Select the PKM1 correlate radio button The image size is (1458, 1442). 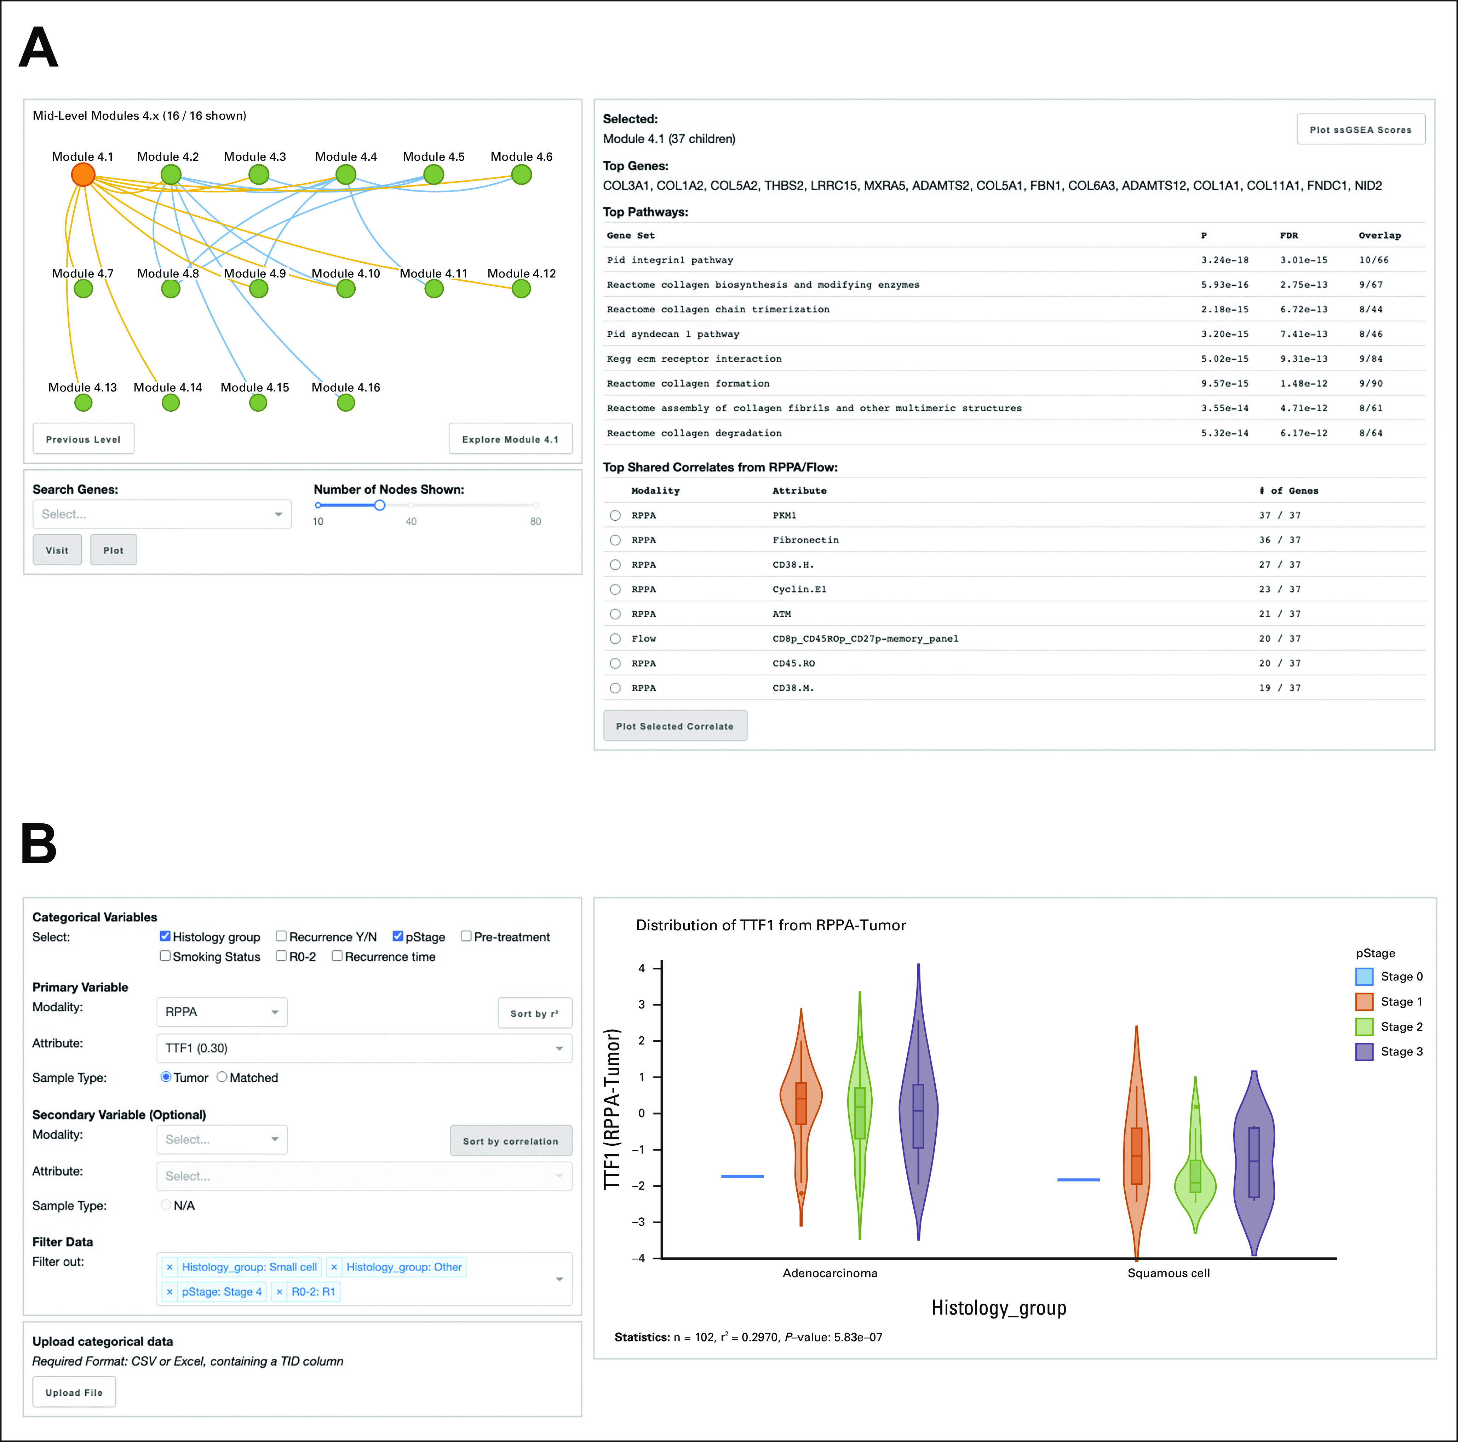point(616,516)
